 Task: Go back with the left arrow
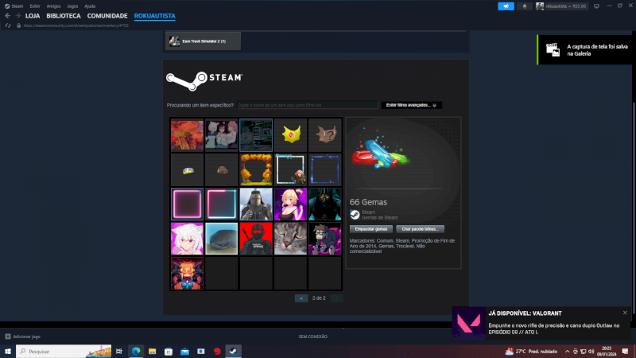coord(7,16)
